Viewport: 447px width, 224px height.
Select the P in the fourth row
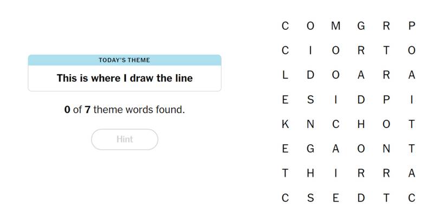(386, 100)
